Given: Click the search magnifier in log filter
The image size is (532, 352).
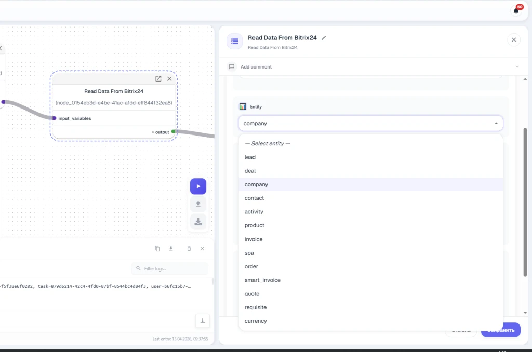Looking at the screenshot, I should (138, 268).
